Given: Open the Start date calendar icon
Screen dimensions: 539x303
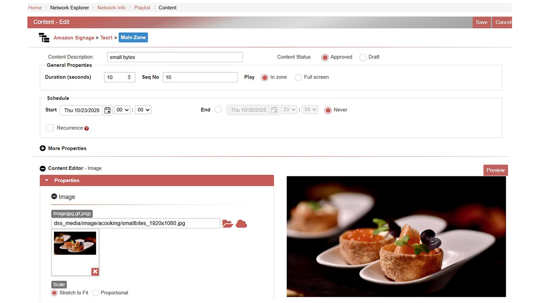Looking at the screenshot, I should click(x=107, y=110).
